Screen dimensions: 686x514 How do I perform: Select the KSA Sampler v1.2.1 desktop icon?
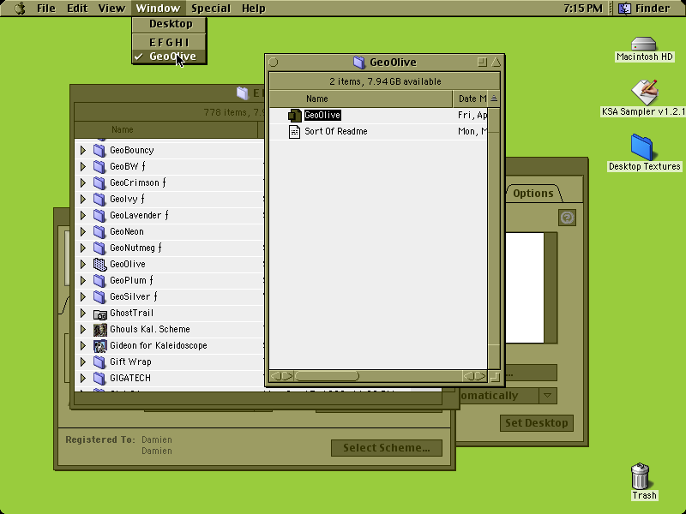click(x=645, y=93)
